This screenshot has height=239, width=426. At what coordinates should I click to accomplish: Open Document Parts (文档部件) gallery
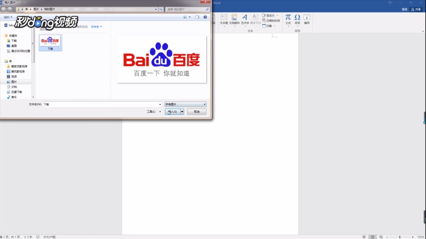tap(234, 20)
